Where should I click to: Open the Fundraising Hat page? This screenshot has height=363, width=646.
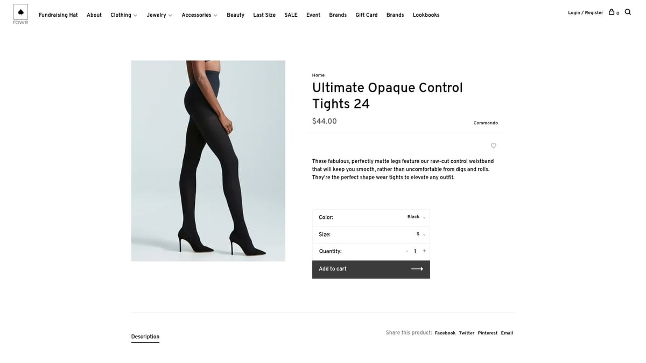pos(58,15)
